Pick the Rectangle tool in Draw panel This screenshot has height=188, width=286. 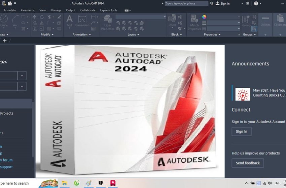point(24,17)
